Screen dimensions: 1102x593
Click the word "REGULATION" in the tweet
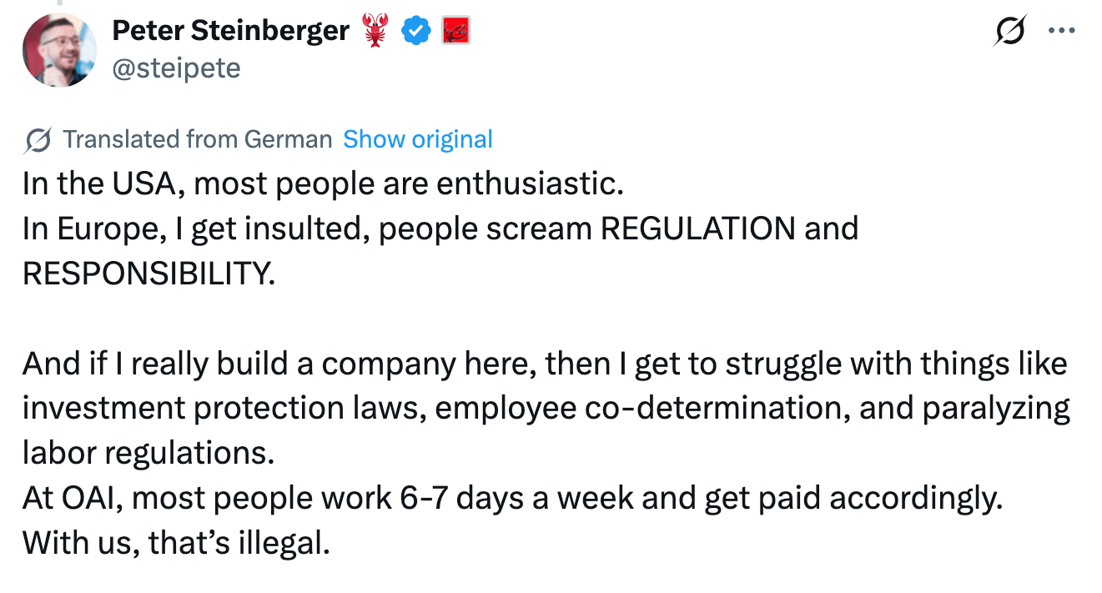coord(697,229)
